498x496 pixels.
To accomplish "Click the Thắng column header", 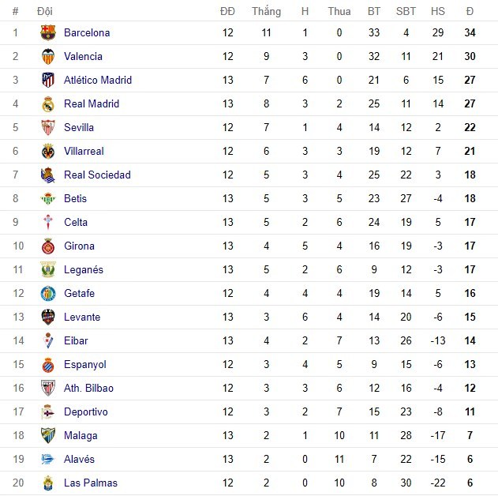I will coord(266,12).
